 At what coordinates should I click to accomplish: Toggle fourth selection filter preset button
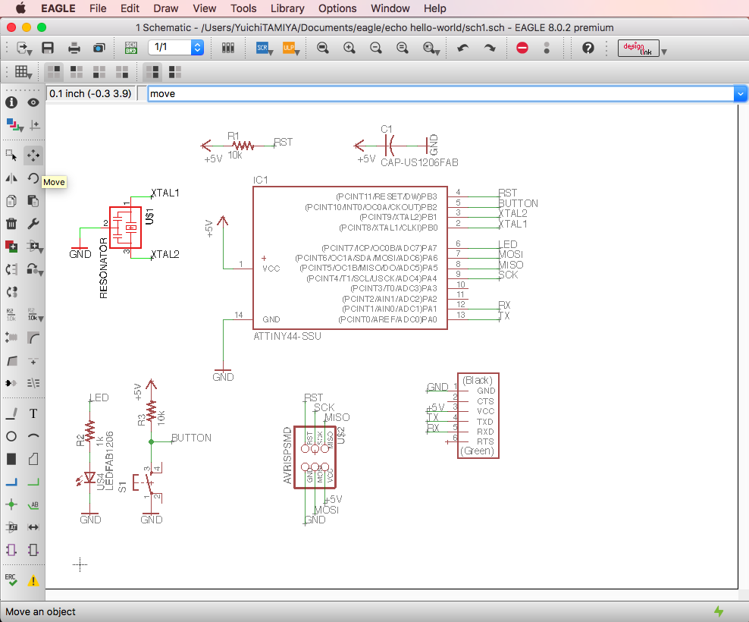tap(122, 72)
